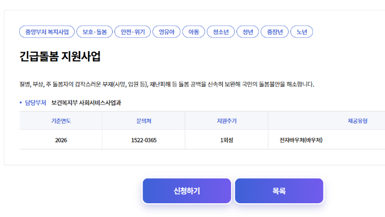Select the 중장년 tag

(x=274, y=32)
